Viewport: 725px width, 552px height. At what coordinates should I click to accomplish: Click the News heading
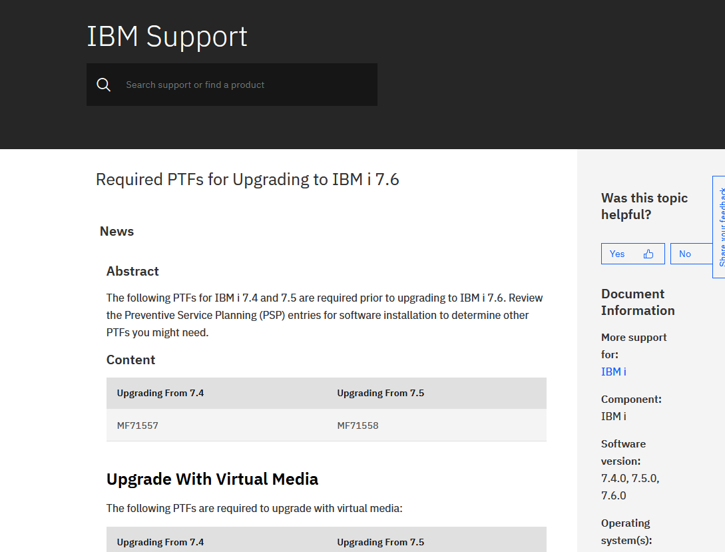pyautogui.click(x=117, y=231)
